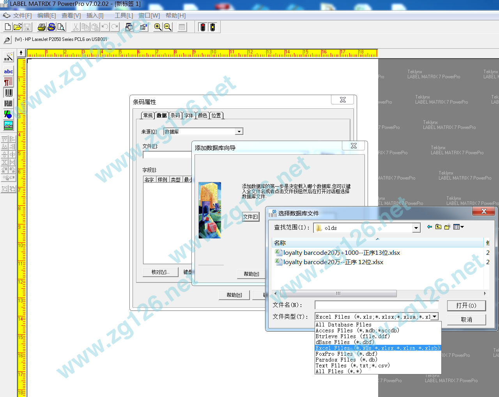This screenshot has height=397, width=499.
Task: Switch to the 常规 tab
Action: click(x=148, y=115)
